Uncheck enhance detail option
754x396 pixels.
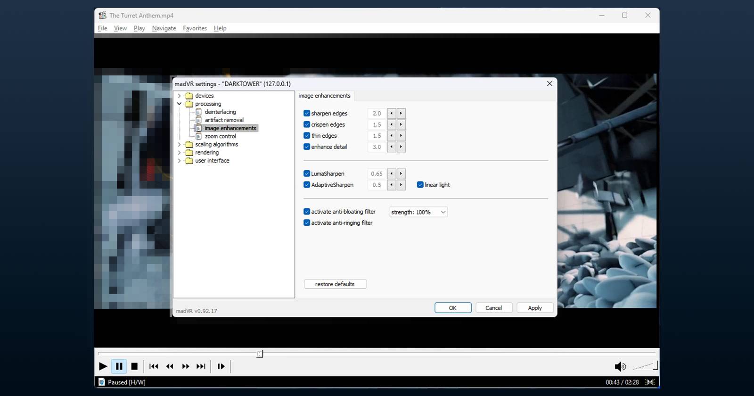307,147
